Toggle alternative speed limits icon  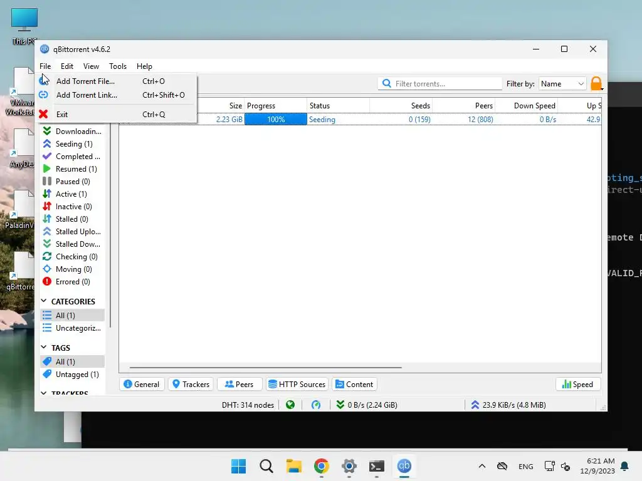pos(316,405)
